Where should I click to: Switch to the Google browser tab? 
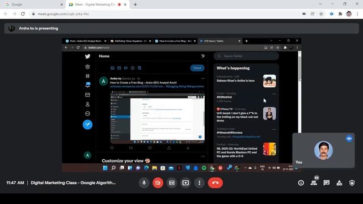(33, 5)
